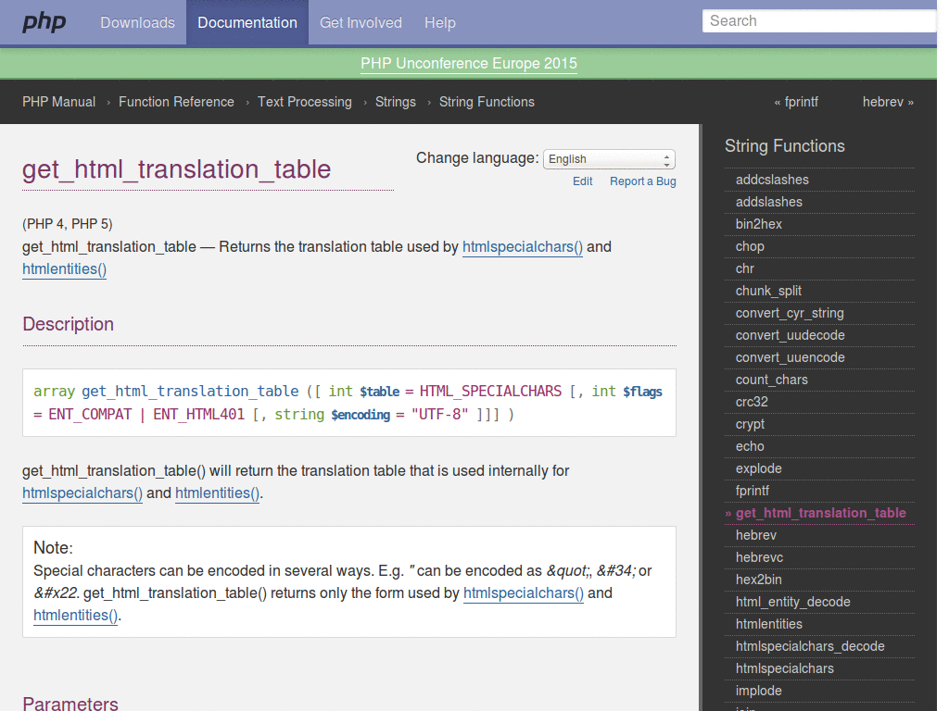The height and width of the screenshot is (711, 949).
Task: Open PHP Manual from the breadcrumb
Action: 58,102
